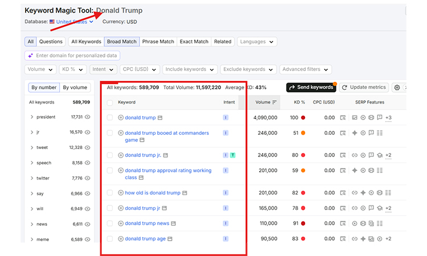Click Informational intent badge for 'donald trump'
This screenshot has height=256, width=427.
225,118
